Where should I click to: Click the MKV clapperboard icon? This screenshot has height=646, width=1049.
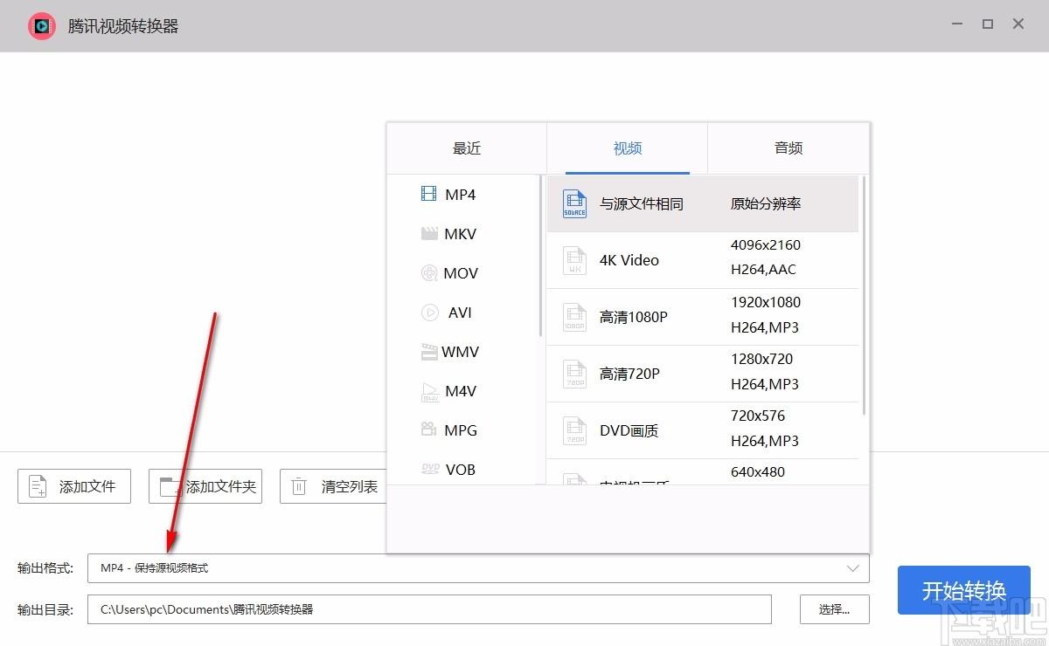(x=429, y=234)
